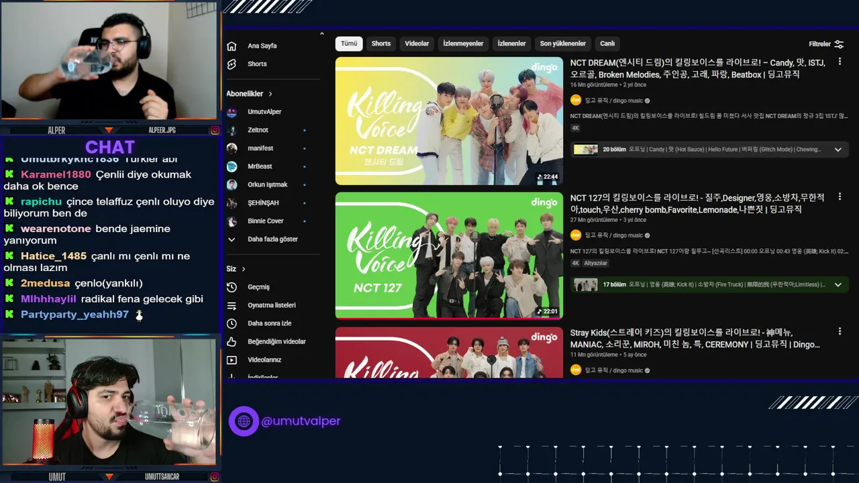The width and height of the screenshot is (859, 483).
Task: Open UmutvAlper channel avatar in subscriptions
Action: pyautogui.click(x=232, y=112)
